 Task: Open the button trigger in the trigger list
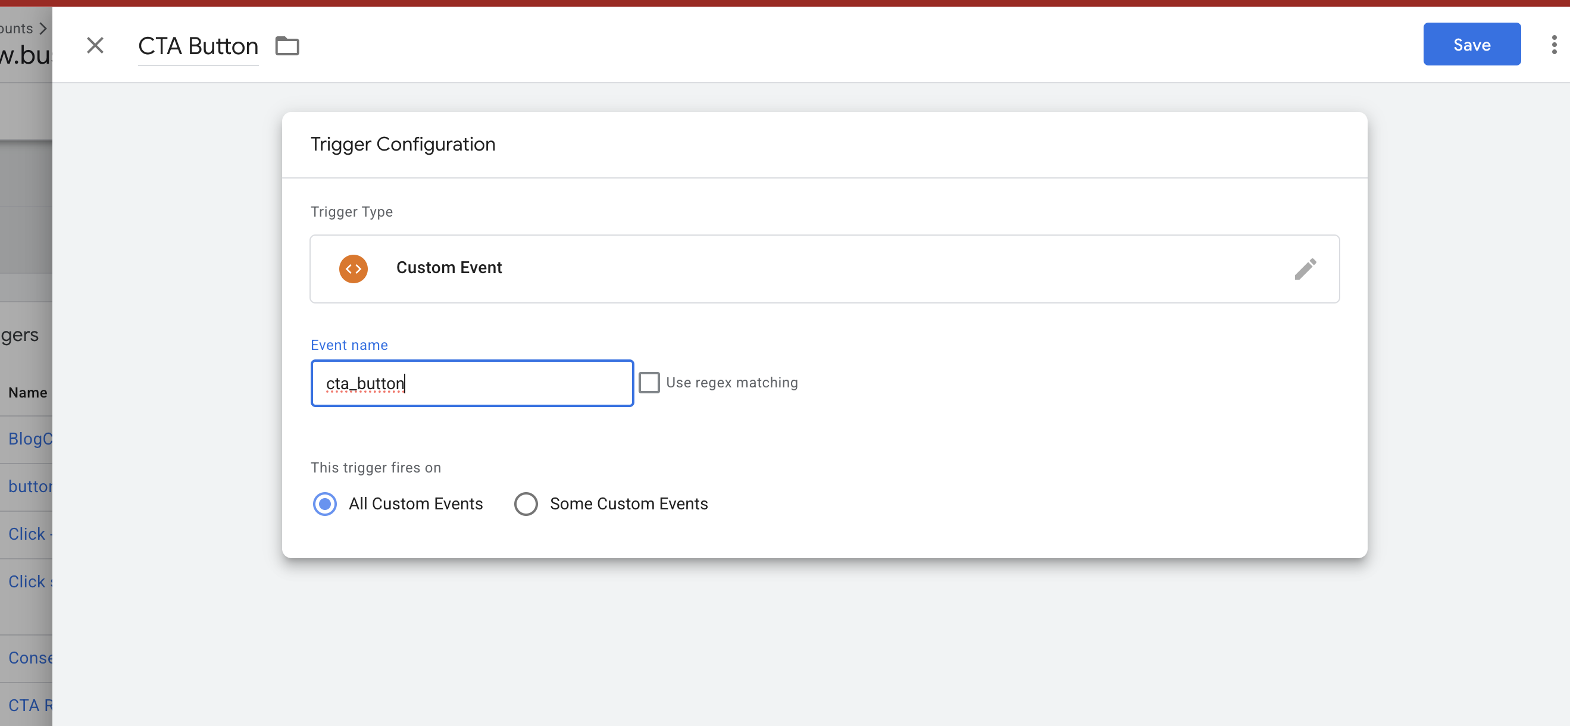pos(27,486)
